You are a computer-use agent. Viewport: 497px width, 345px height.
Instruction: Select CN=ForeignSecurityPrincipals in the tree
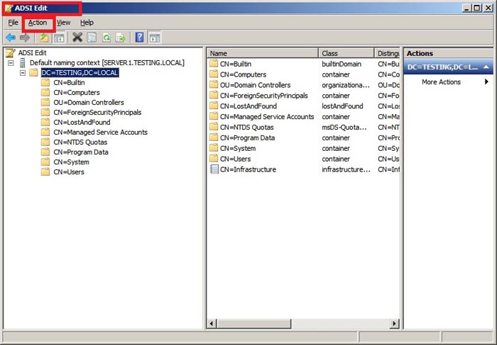[x=97, y=112]
